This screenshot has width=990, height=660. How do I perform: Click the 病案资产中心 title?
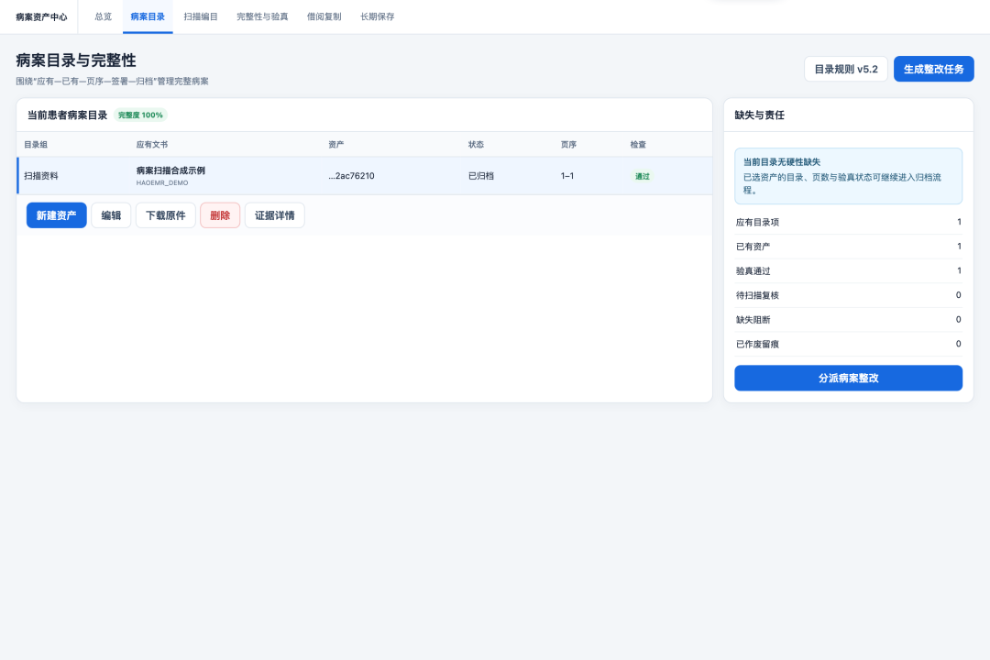(41, 17)
